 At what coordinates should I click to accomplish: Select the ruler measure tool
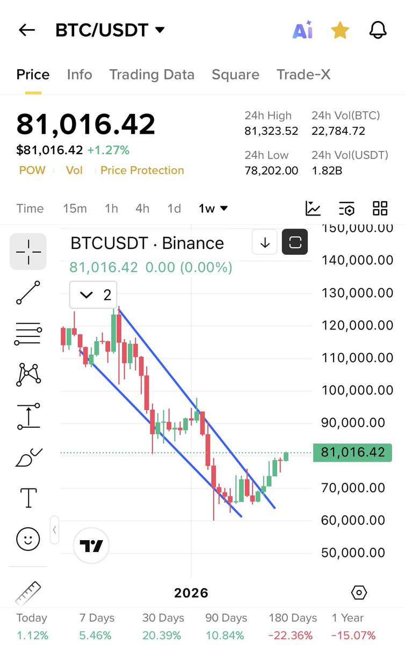(28, 593)
